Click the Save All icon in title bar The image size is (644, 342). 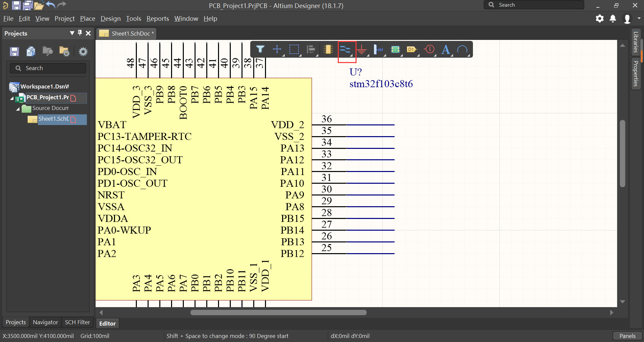click(x=28, y=5)
